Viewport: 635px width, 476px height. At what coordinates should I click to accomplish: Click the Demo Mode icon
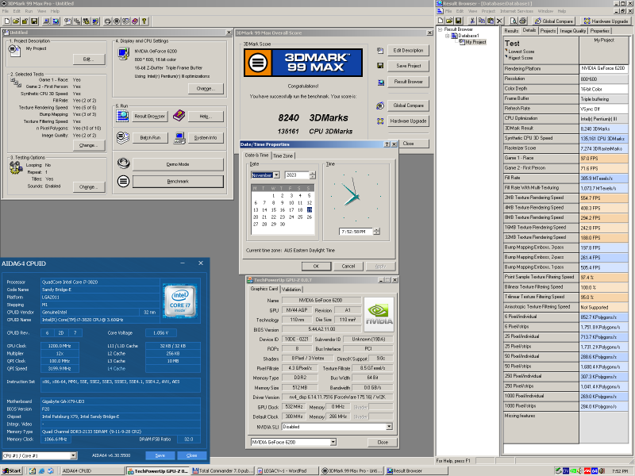pos(124,163)
